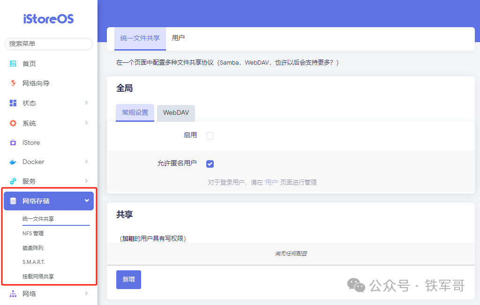Collapse the 网络存储 menu chevron
Image resolution: width=480 pixels, height=305 pixels.
pos(87,201)
